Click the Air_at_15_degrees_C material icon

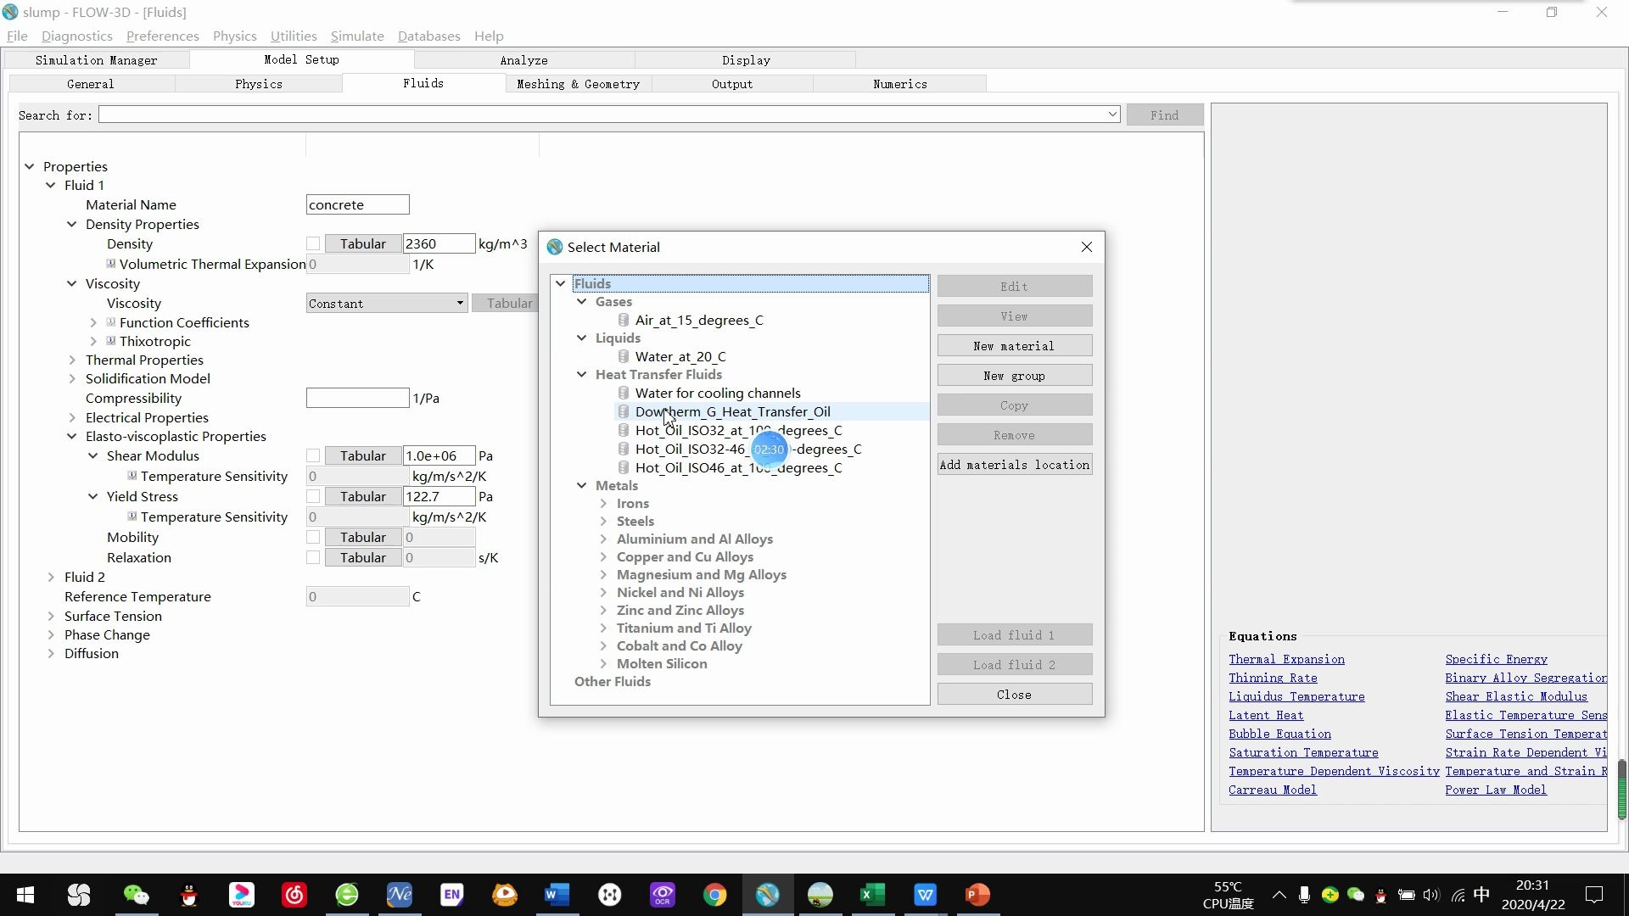click(624, 320)
